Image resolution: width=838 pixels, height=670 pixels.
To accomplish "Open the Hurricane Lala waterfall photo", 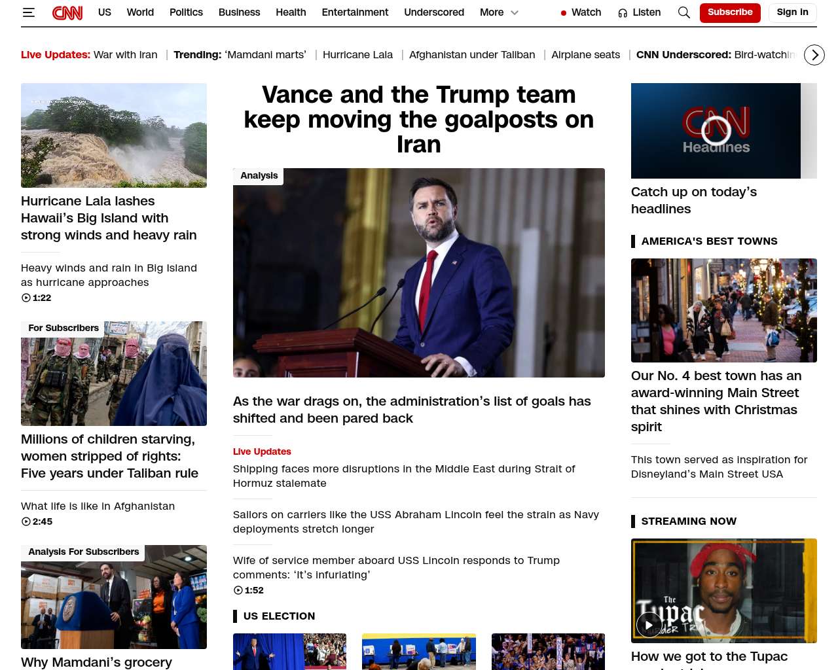I will point(114,135).
